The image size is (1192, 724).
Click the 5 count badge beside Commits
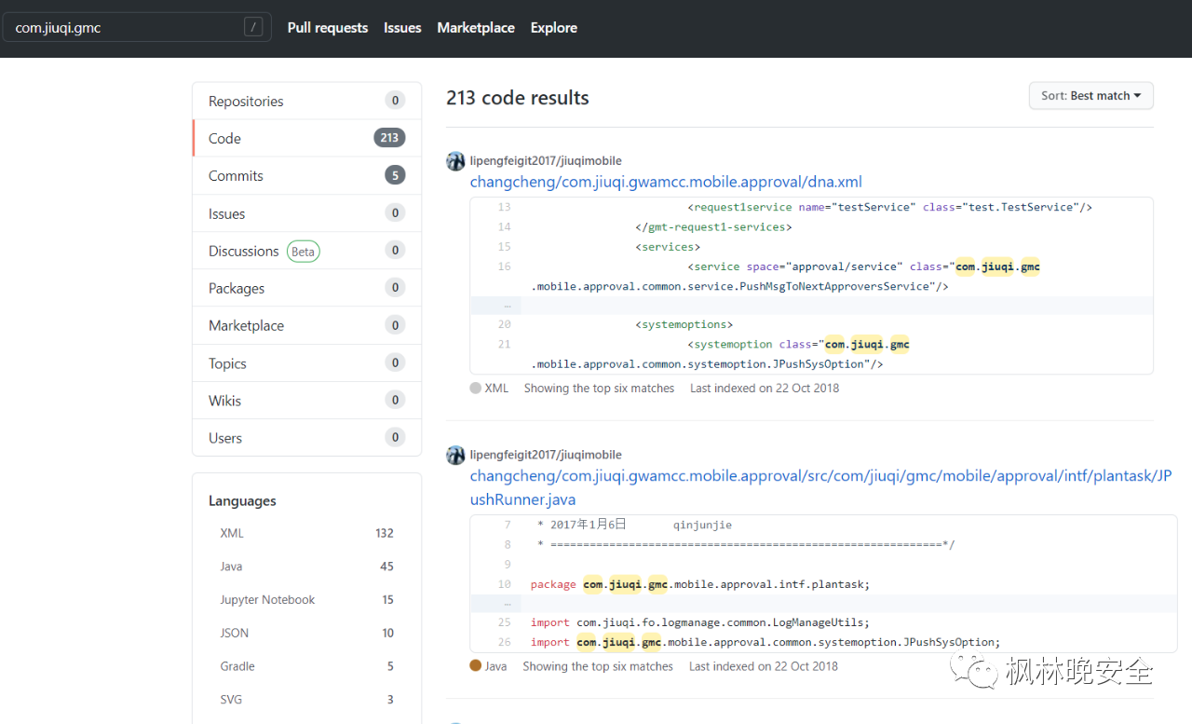[x=395, y=175]
